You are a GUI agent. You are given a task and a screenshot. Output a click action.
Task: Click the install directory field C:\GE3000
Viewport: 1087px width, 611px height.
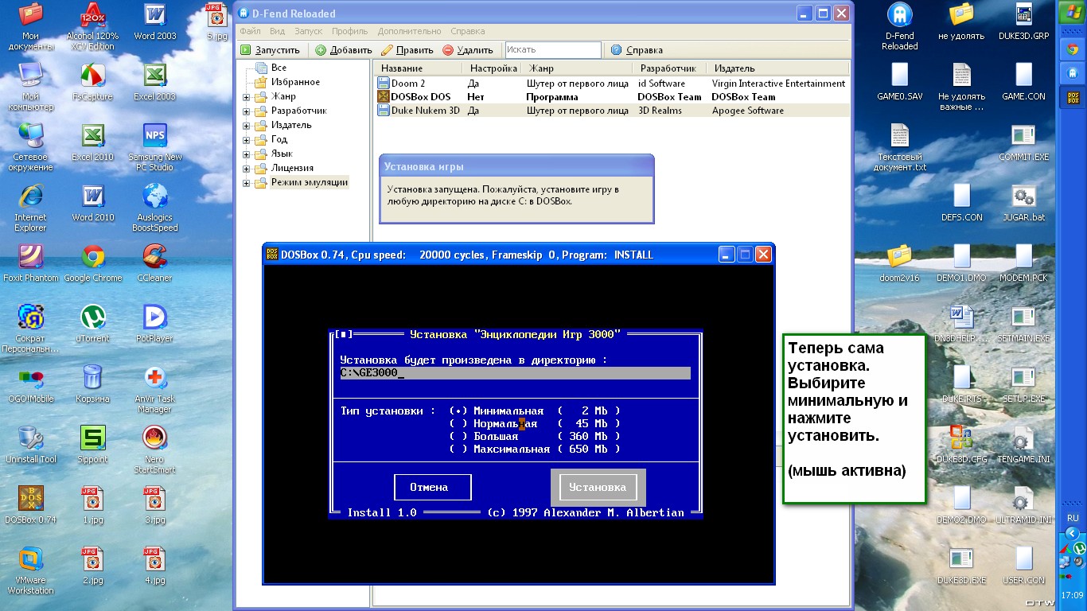pos(516,373)
